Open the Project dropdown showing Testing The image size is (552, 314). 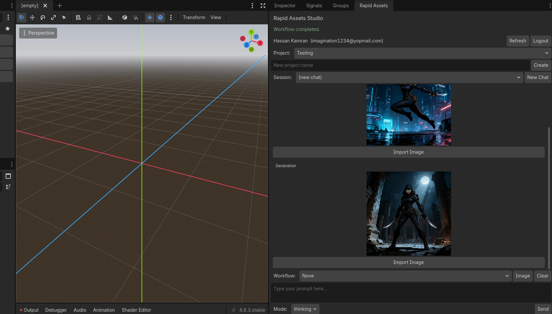point(423,53)
